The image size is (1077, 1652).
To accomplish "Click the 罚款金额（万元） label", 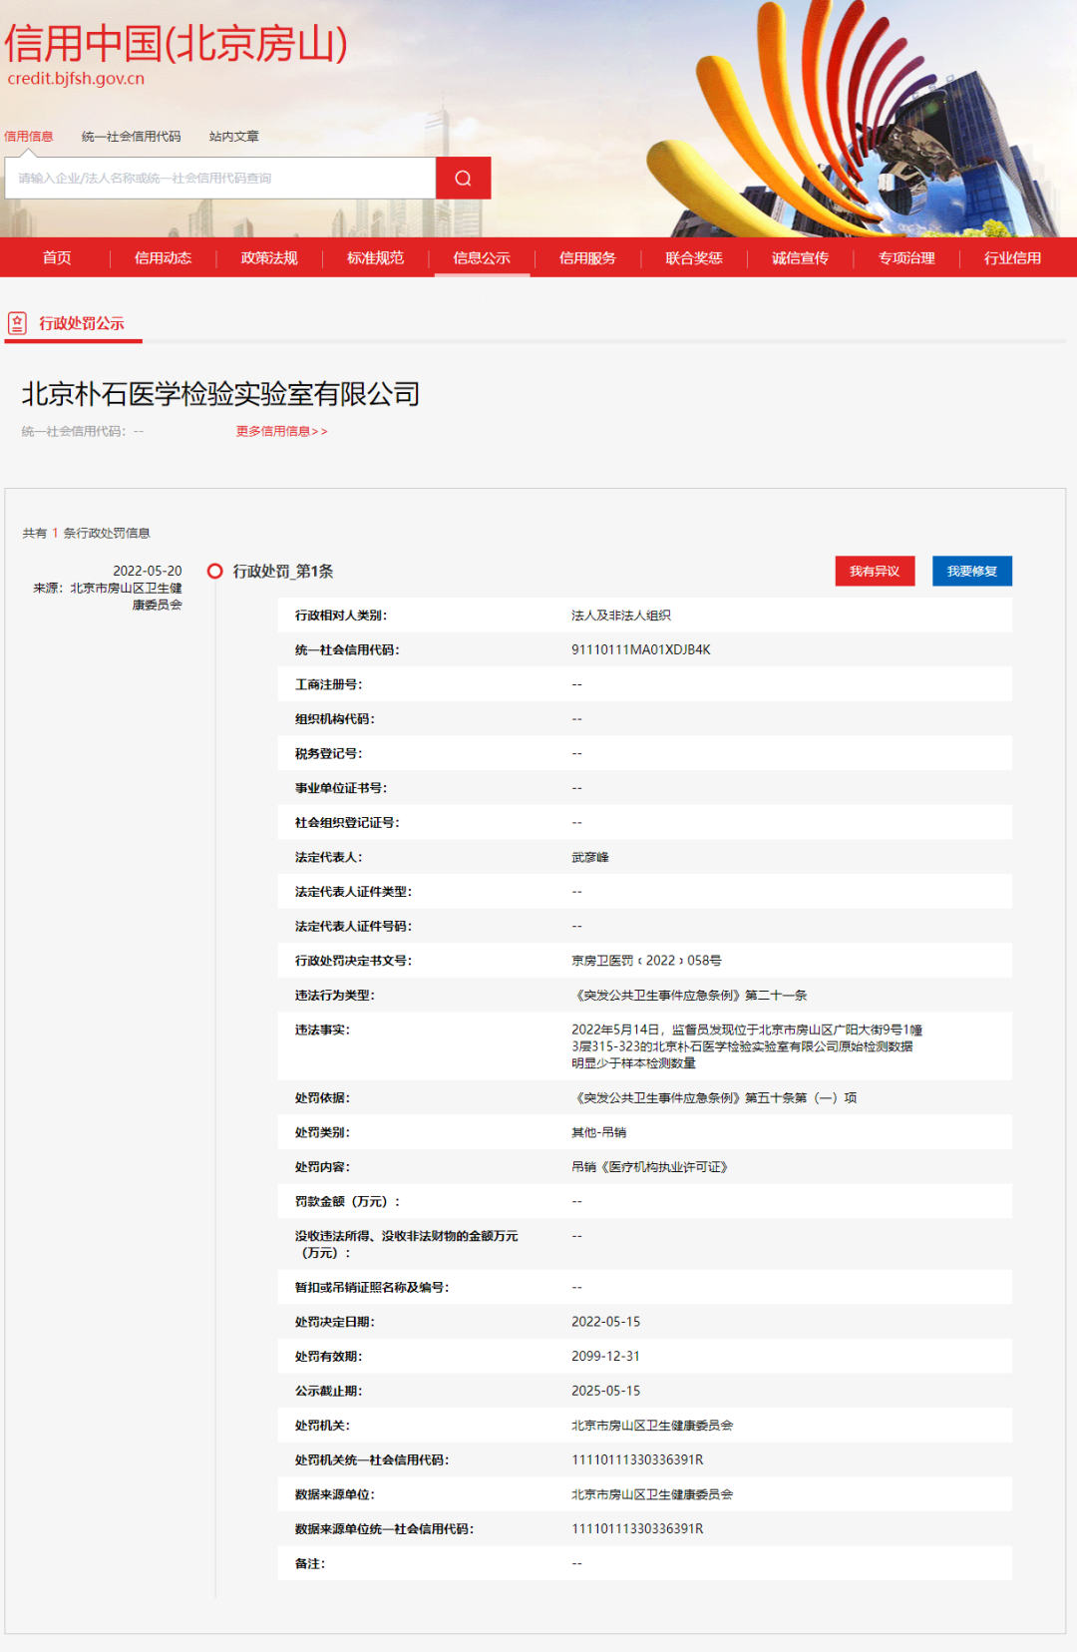I will click(x=347, y=1201).
